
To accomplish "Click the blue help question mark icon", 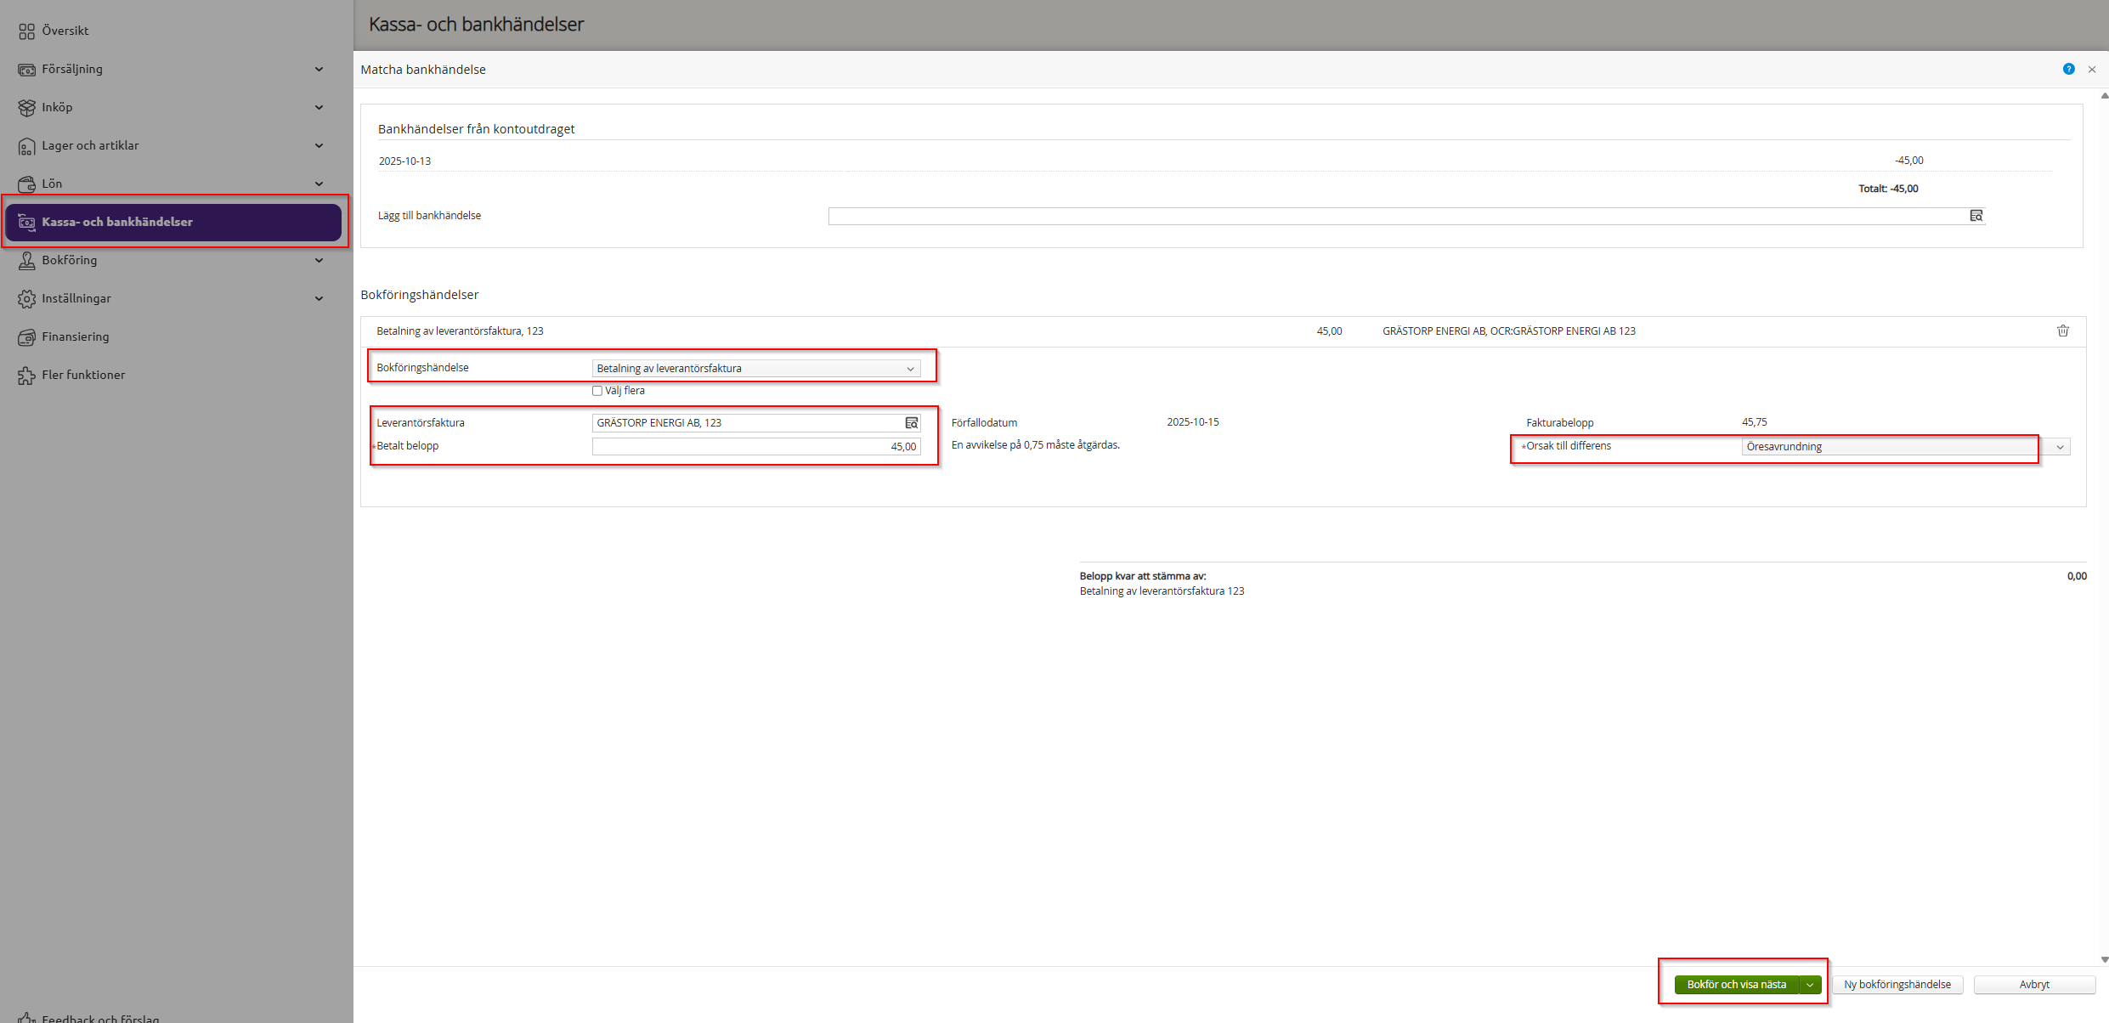I will point(2068,69).
